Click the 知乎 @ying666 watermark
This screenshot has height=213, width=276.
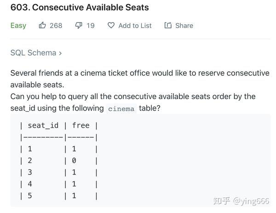(241, 201)
